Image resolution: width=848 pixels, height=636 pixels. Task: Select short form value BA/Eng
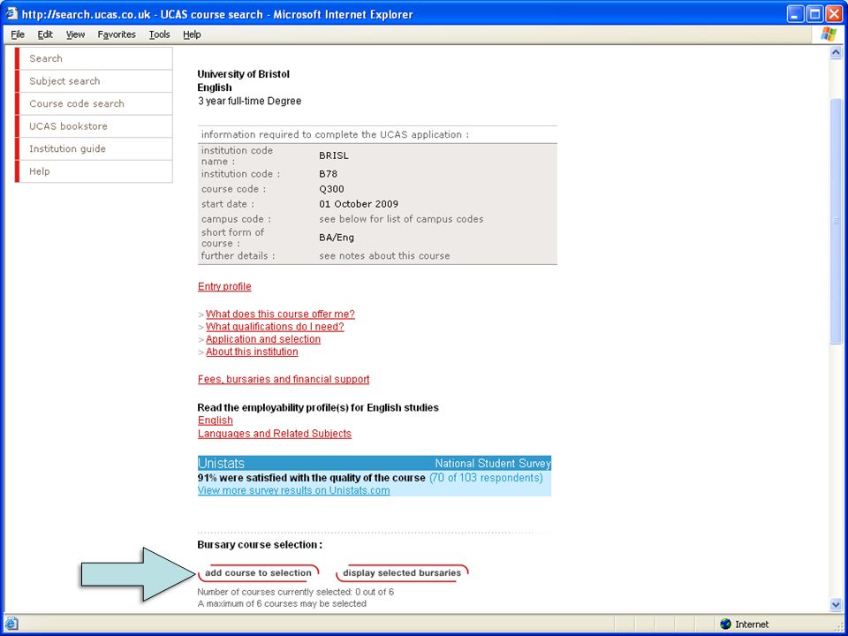337,238
